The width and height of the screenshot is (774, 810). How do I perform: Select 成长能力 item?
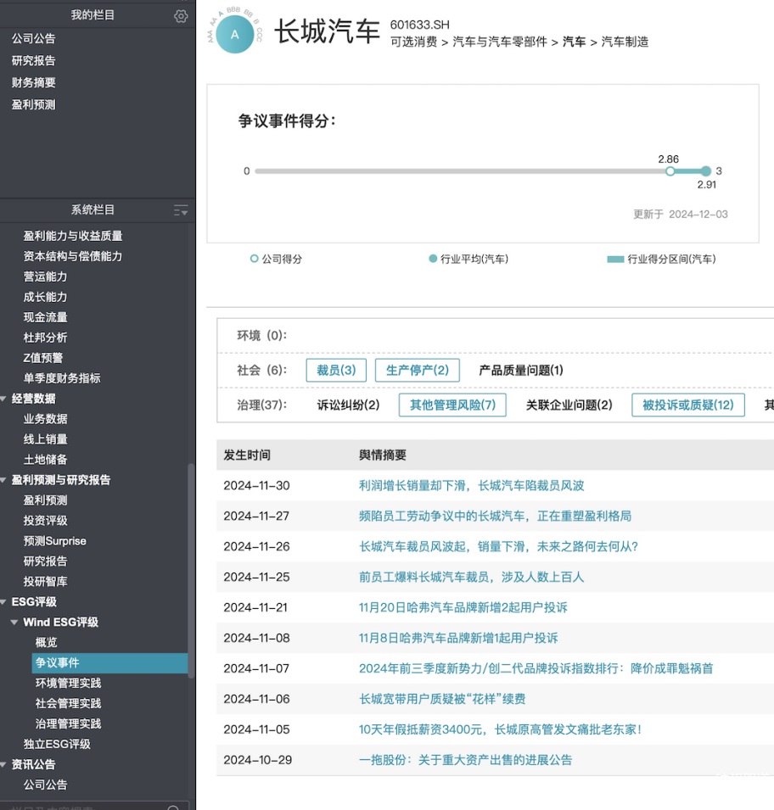tap(46, 297)
